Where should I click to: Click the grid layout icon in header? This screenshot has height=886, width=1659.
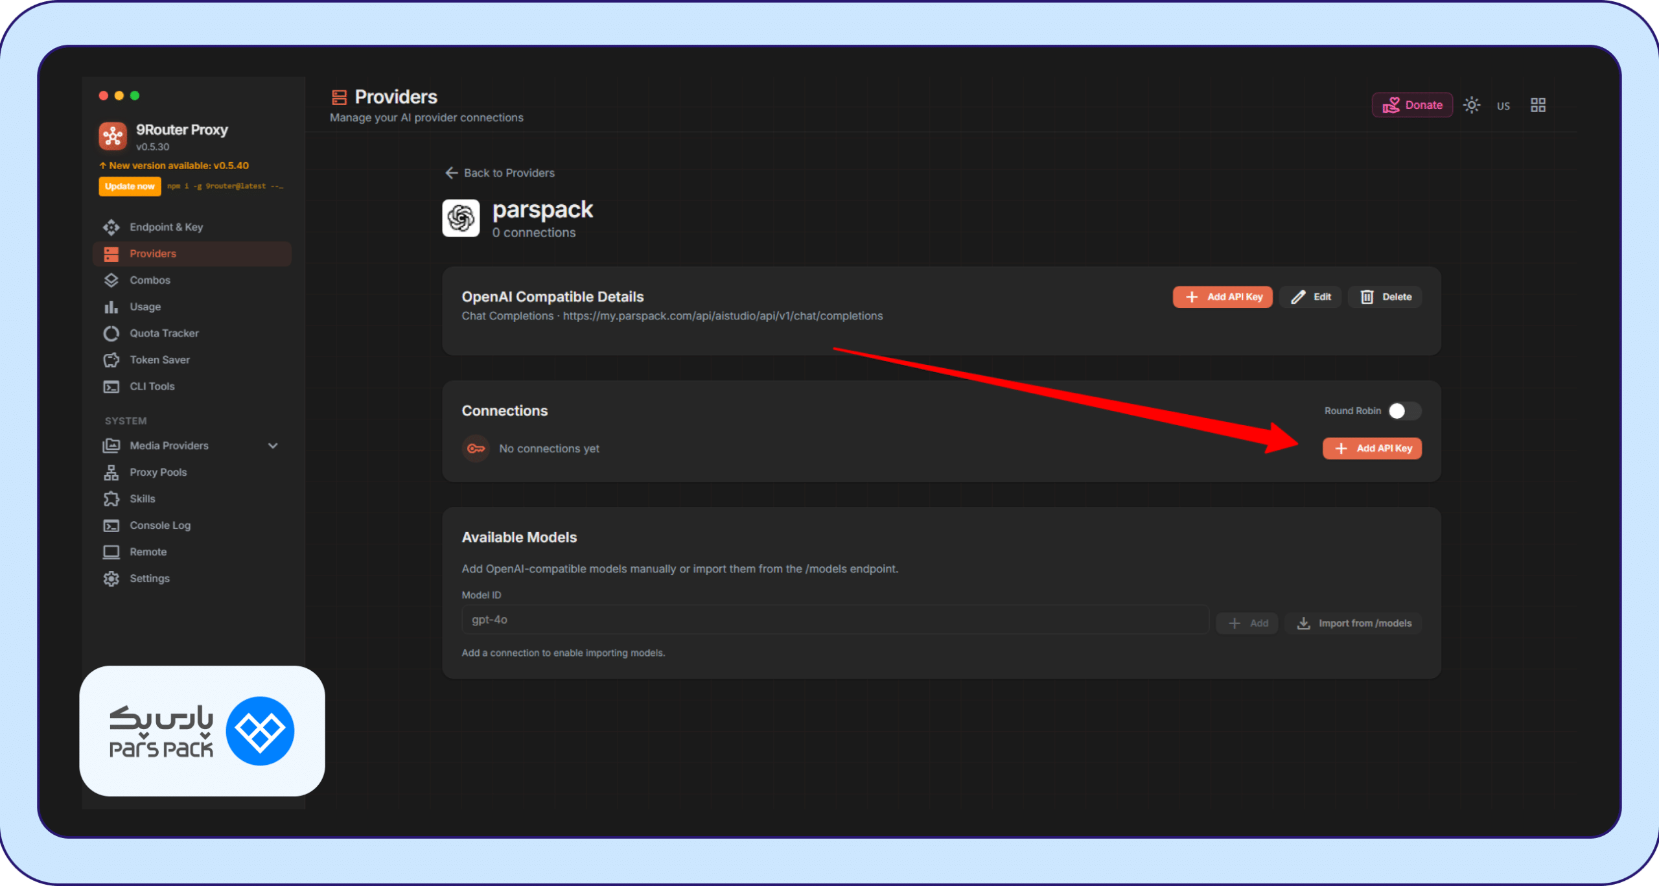1538,105
